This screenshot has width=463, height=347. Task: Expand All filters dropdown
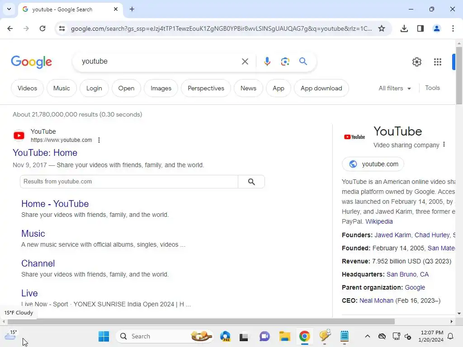(395, 88)
